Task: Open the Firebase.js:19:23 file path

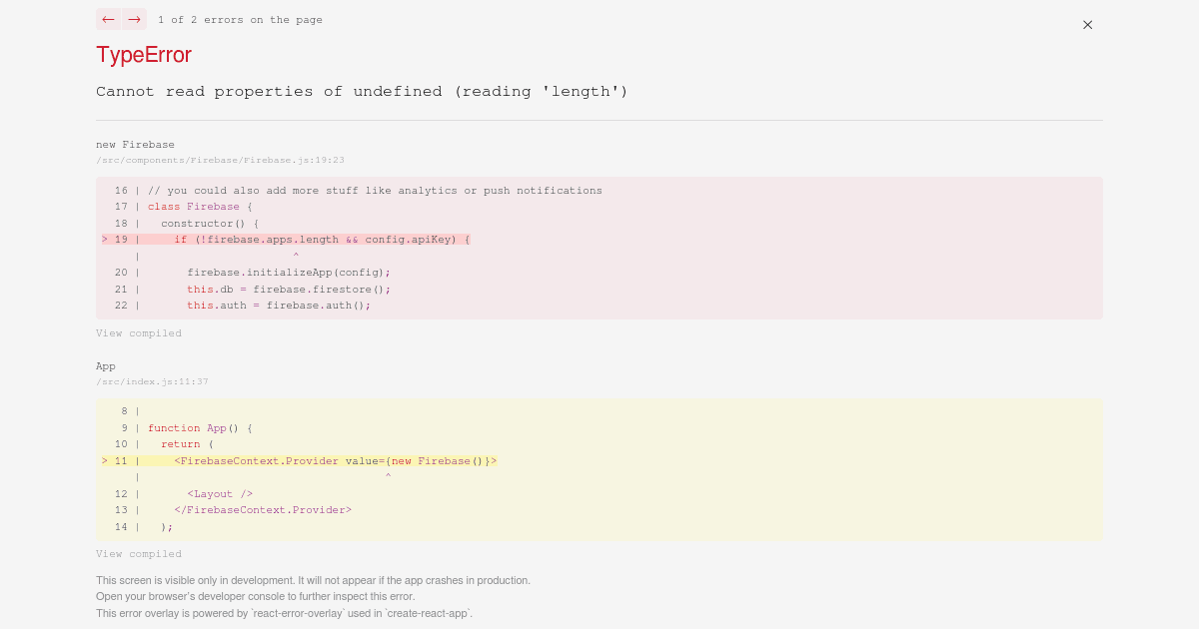Action: point(220,160)
